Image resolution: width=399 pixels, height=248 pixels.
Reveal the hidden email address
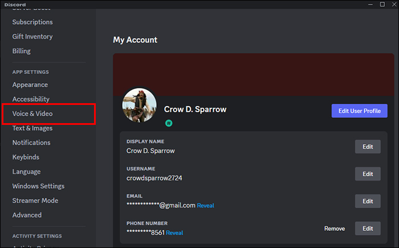pyautogui.click(x=206, y=205)
